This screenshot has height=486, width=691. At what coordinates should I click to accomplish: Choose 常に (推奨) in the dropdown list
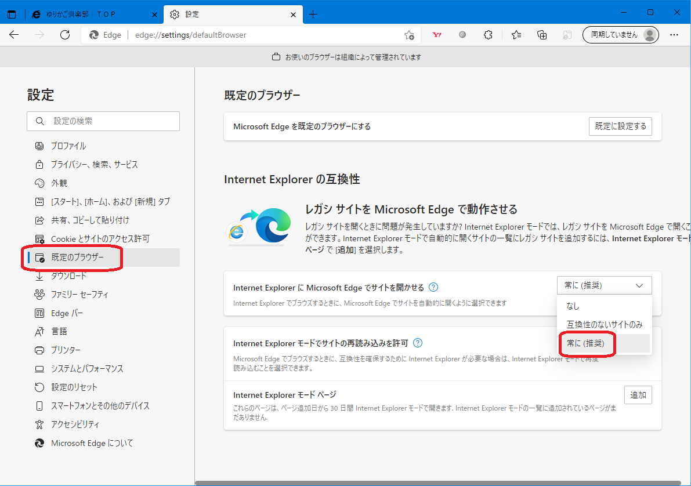(604, 343)
